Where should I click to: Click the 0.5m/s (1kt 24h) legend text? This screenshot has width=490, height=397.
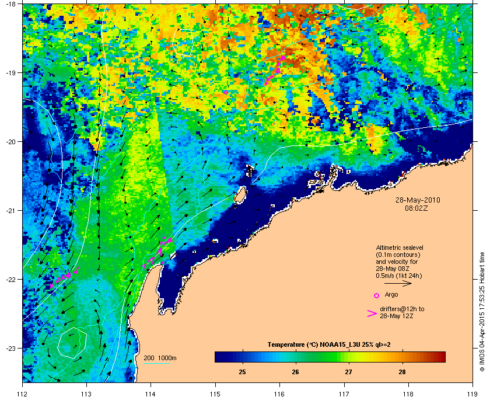click(x=399, y=276)
